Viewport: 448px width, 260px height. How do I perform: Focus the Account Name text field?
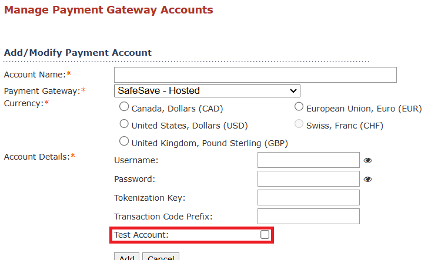pyautogui.click(x=255, y=75)
